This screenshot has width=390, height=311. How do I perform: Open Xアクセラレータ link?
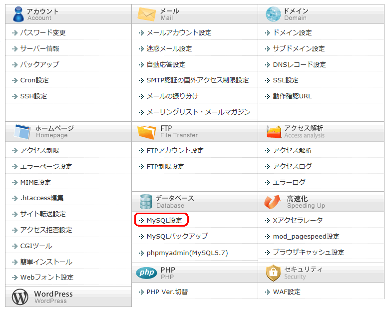point(298,220)
